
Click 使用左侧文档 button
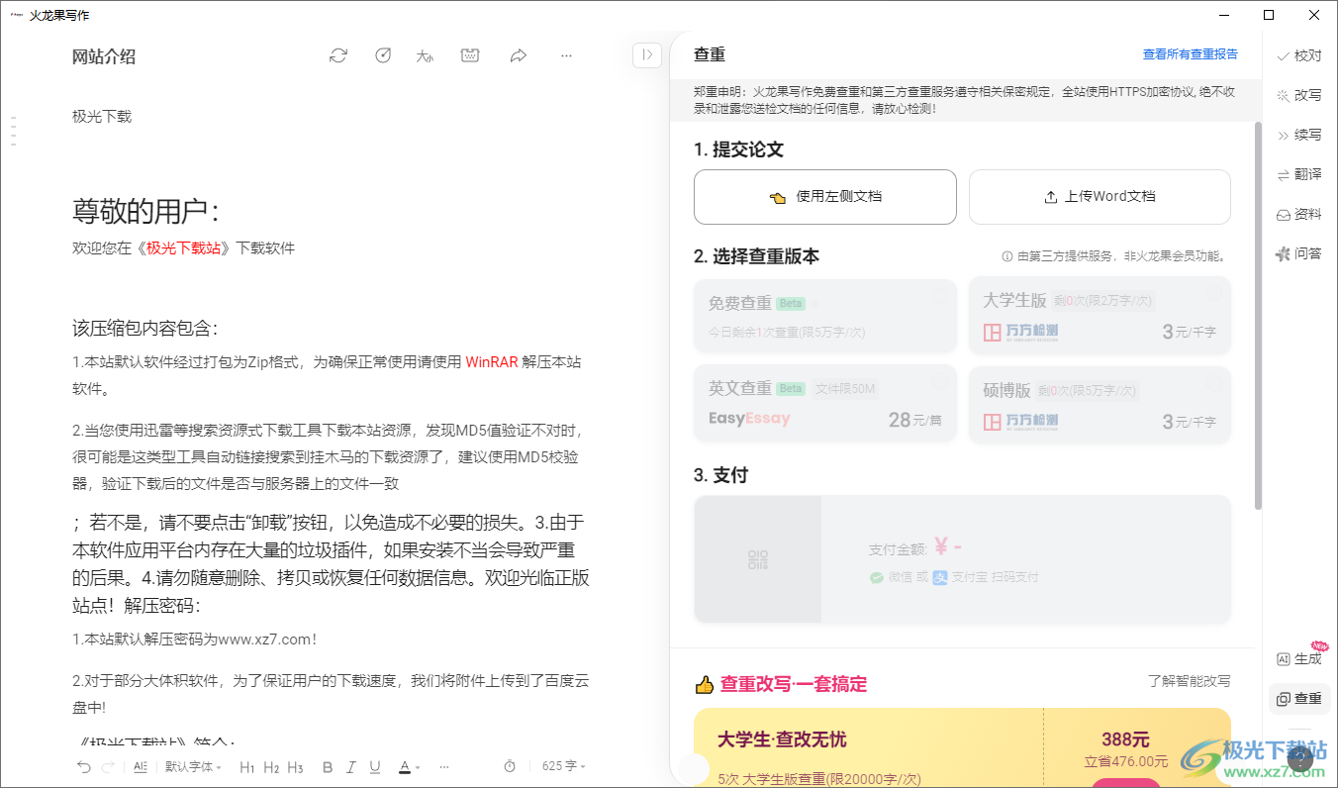(825, 197)
